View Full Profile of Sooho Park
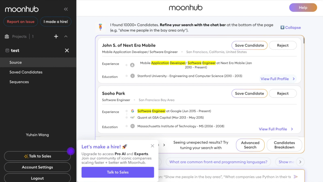Screen dimensions: 323x182 pyautogui.click(x=276, y=129)
